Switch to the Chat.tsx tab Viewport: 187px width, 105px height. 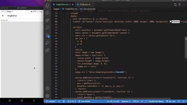coord(85,5)
